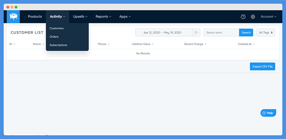Sort by Lifetime Value arrows

(x=153, y=44)
